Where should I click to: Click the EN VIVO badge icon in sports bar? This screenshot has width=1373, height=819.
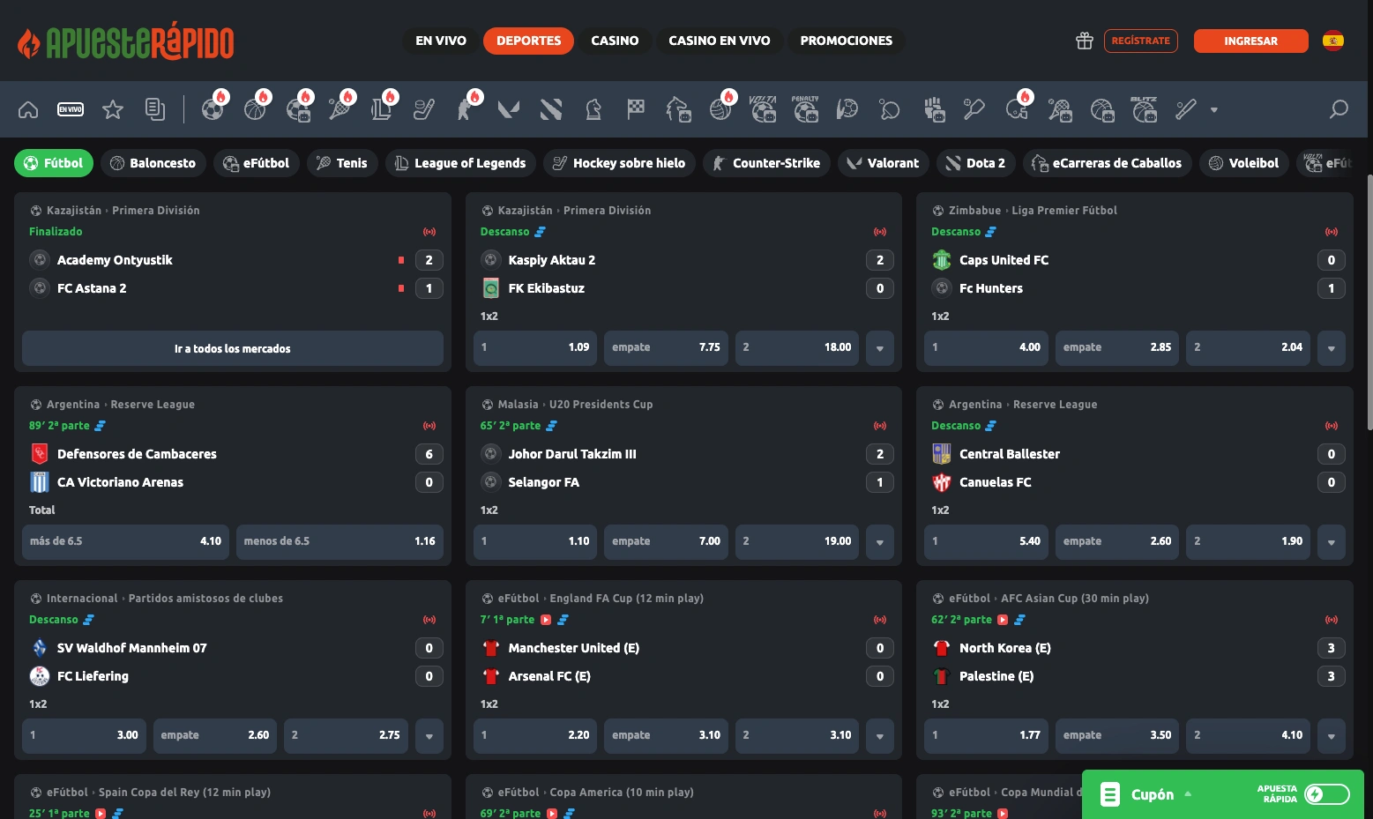click(71, 109)
